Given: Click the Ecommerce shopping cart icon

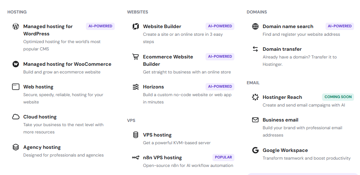Looking at the screenshot, I should pyautogui.click(x=136, y=57).
